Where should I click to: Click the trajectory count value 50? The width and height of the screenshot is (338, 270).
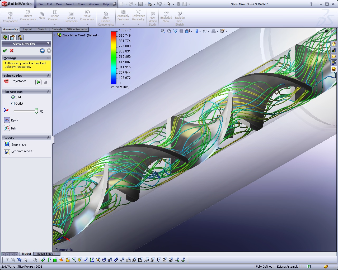[x=42, y=112]
